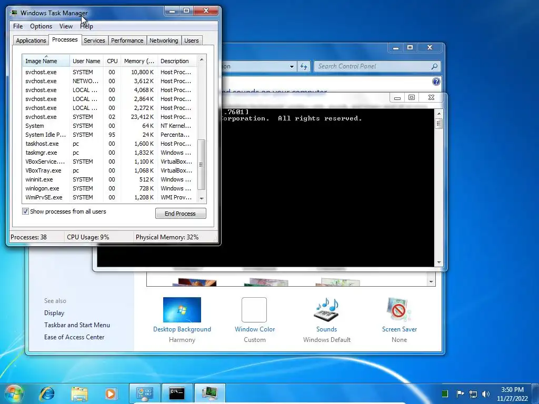The image size is (539, 404).
Task: Select the winlogon.exe process row
Action: click(109, 188)
